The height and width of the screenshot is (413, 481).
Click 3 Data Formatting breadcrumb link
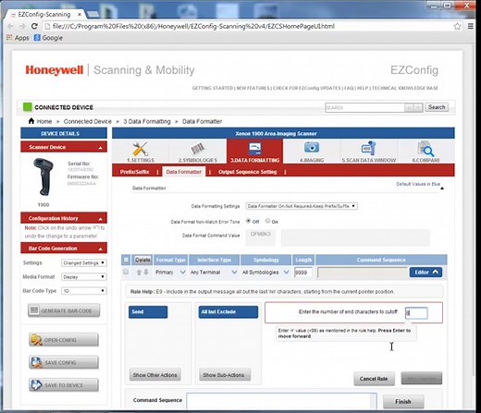[147, 121]
